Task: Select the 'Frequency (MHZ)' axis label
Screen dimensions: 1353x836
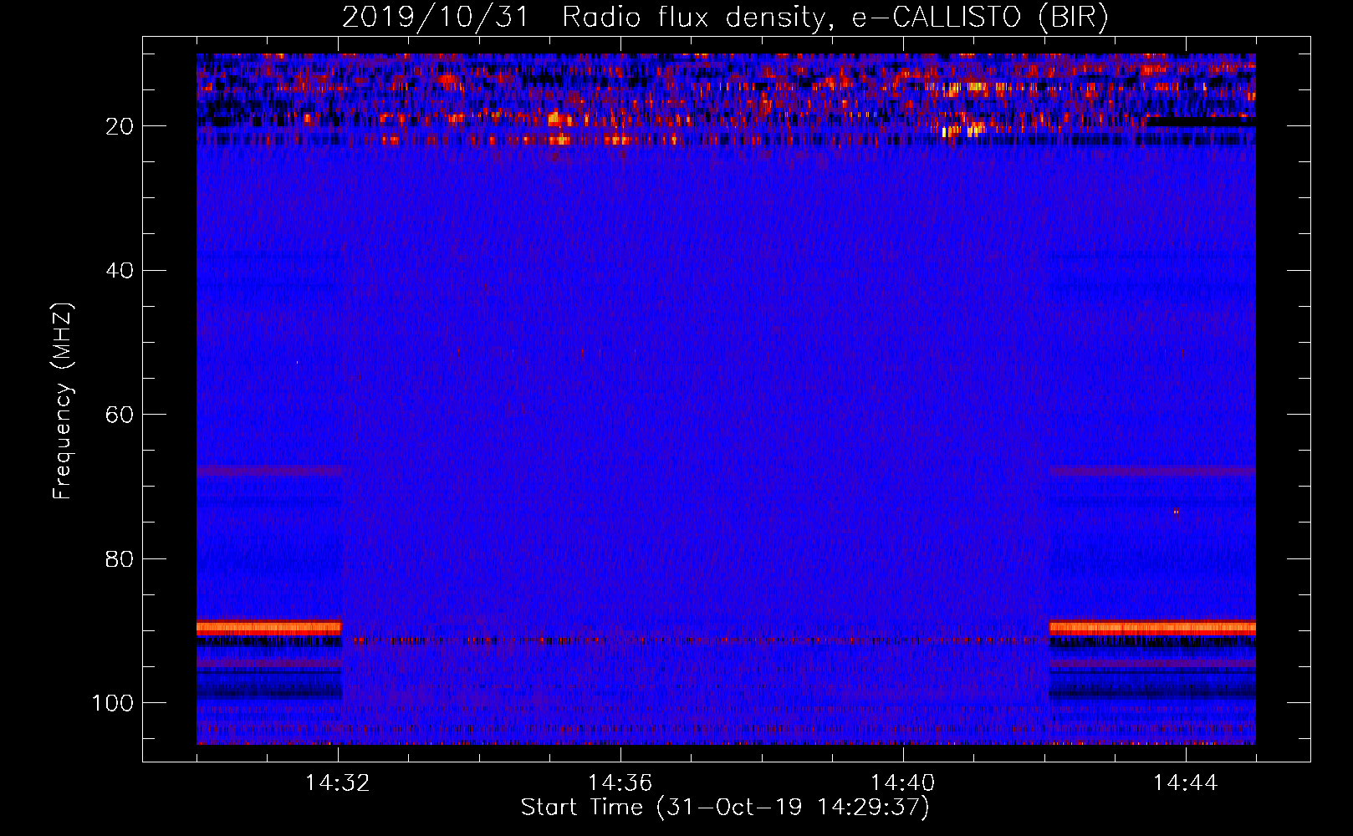Action: 63,400
